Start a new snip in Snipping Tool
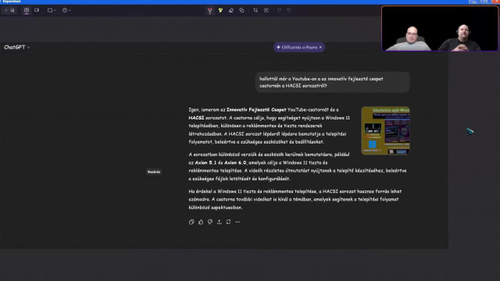Image resolution: width=500 pixels, height=281 pixels. coord(9,10)
